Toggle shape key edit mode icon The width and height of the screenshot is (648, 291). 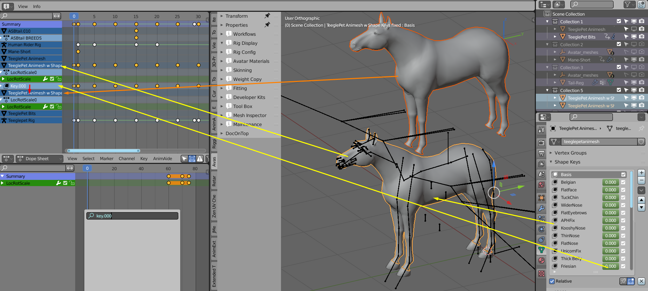(631, 281)
